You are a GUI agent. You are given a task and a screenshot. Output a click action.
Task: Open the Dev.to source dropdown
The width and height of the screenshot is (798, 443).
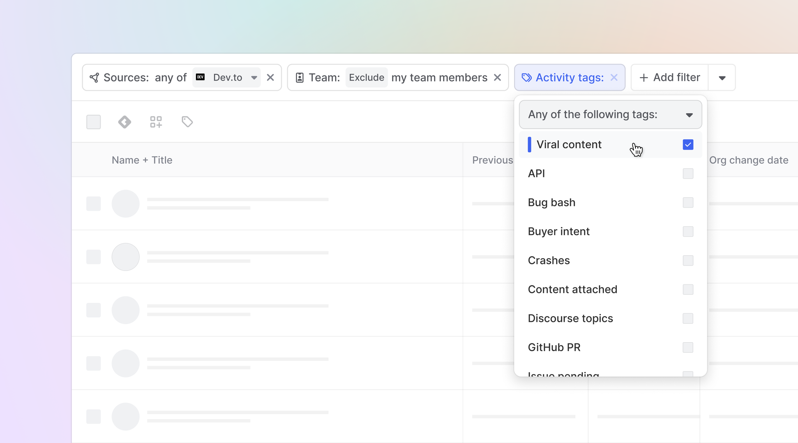point(254,77)
